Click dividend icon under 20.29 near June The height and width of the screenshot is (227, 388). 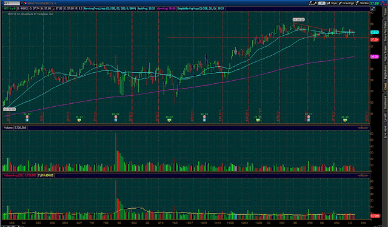(x=79, y=120)
